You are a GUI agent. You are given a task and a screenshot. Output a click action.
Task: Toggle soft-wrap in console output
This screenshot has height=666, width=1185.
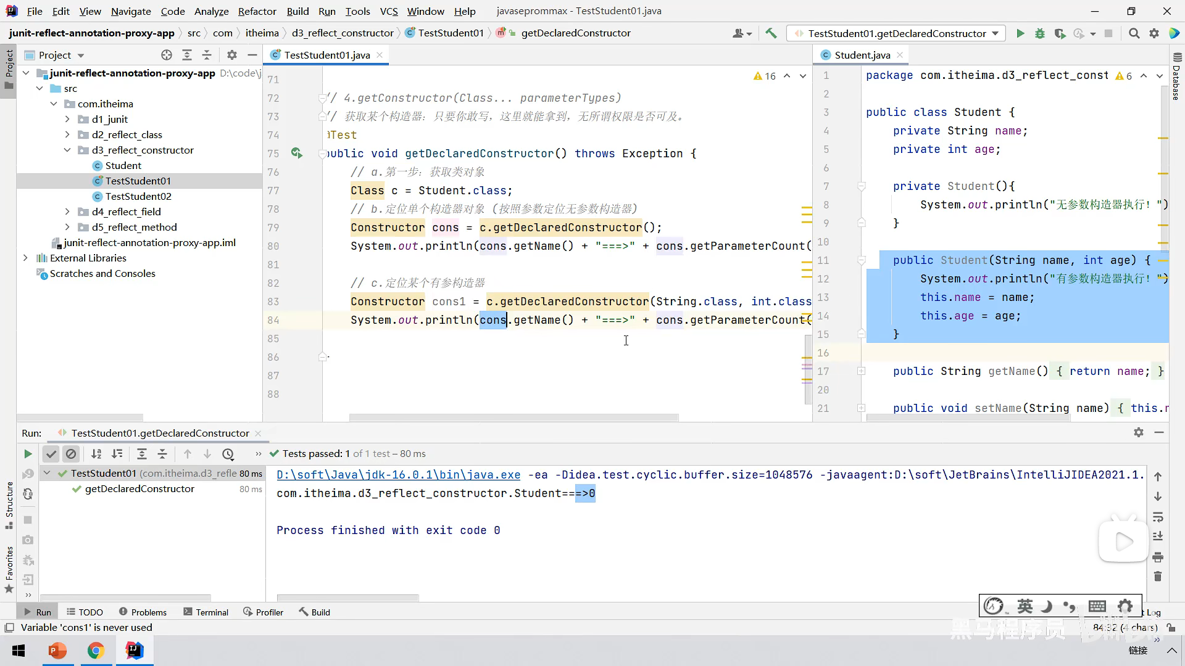click(1158, 517)
